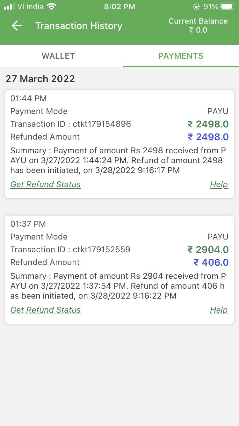Screen dimensions: 239x426
Task: Tap Help on the ctkt179154896 transaction
Action: (x=219, y=184)
